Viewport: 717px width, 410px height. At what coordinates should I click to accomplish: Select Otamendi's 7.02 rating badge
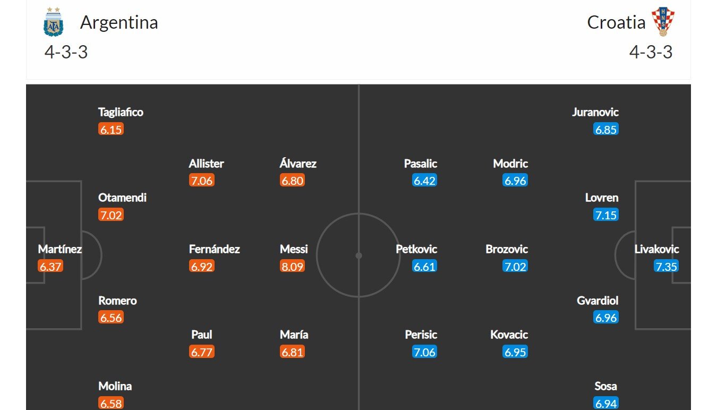click(x=111, y=215)
